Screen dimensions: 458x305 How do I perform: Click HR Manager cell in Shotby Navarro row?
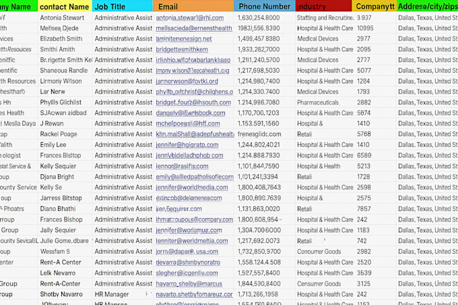[x=112, y=294]
